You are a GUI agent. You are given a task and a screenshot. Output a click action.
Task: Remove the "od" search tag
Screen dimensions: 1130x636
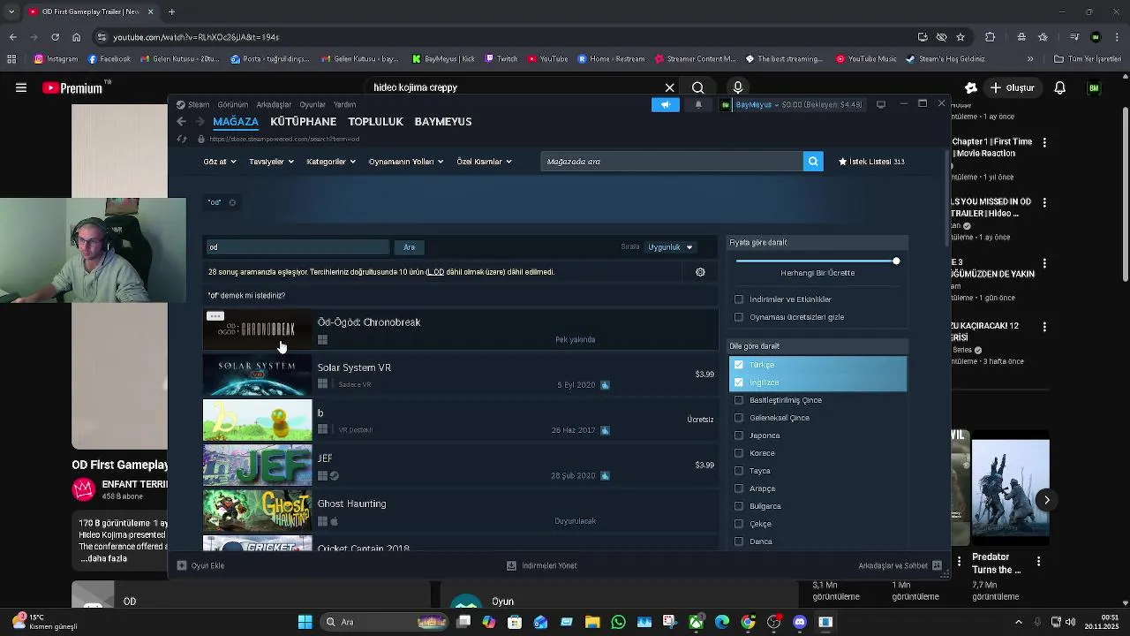232,202
